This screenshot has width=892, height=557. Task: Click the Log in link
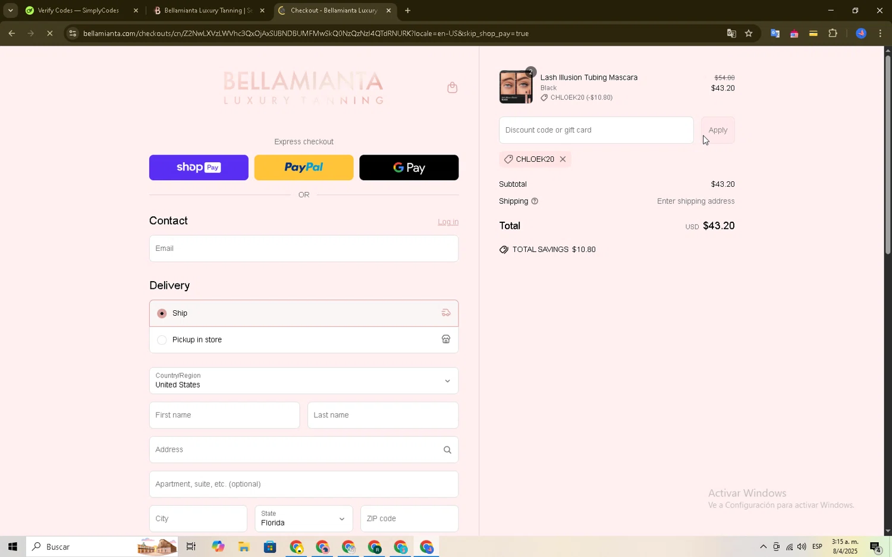tap(448, 222)
